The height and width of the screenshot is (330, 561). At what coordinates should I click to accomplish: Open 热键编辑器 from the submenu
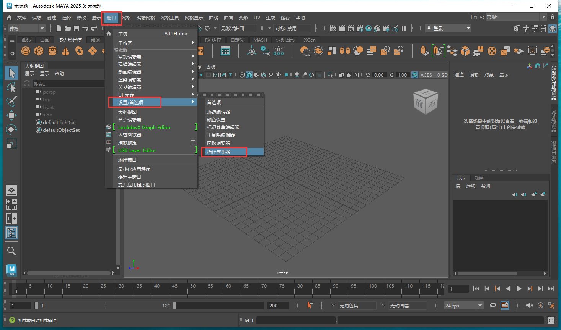point(219,112)
